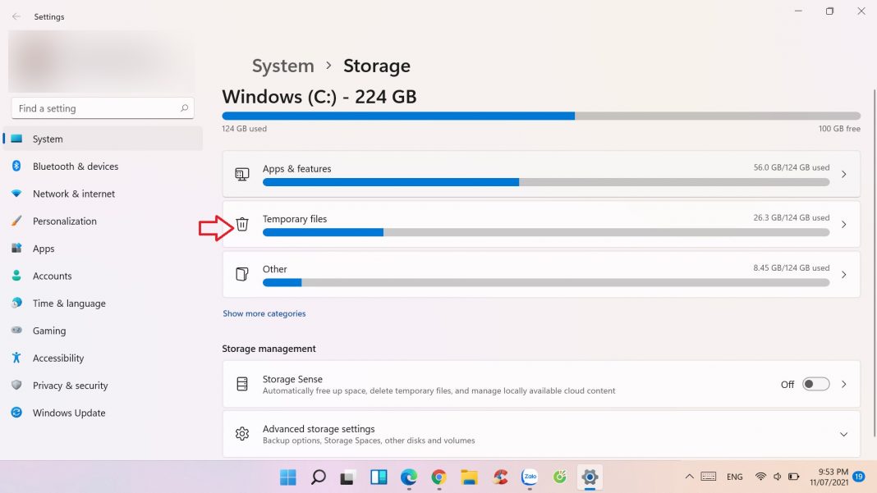This screenshot has width=877, height=493.
Task: Open Privacy & security settings
Action: pyautogui.click(x=70, y=386)
